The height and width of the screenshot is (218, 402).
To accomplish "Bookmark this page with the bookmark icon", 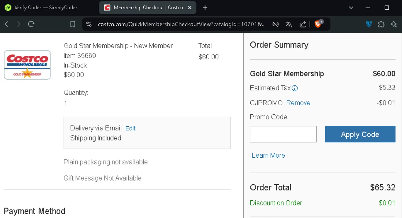I will click(x=73, y=24).
